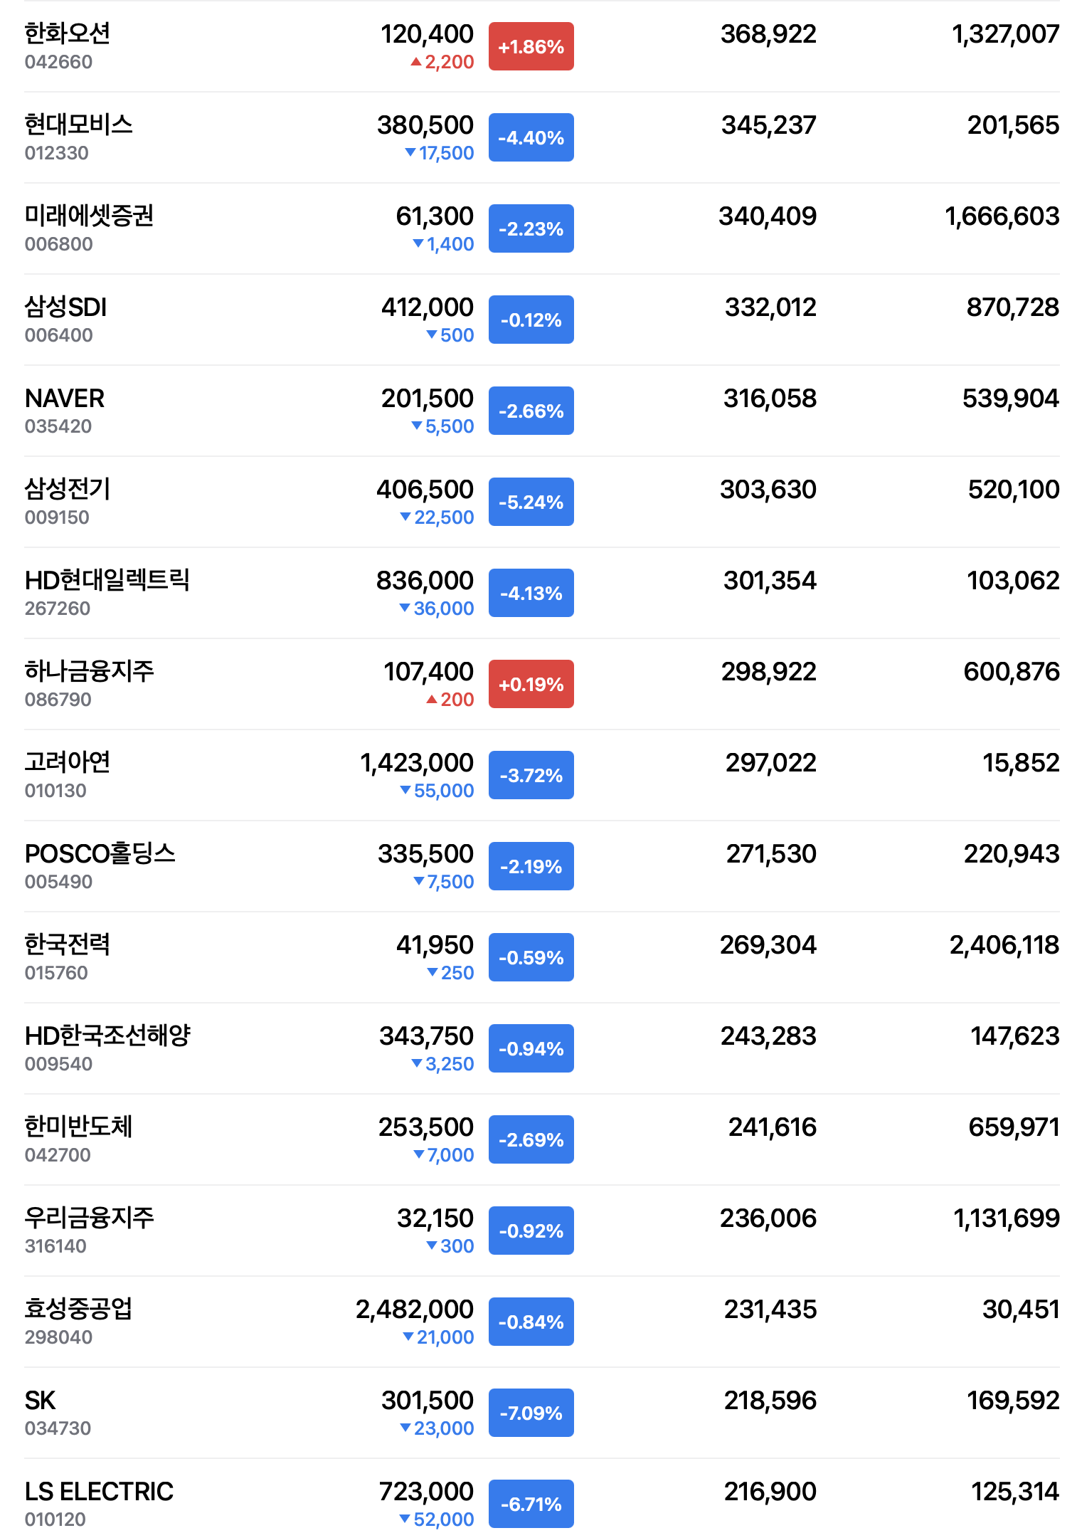Screen dimensions: 1077x1533
Task: Click the +1.86% change badge
Action: pyautogui.click(x=531, y=47)
